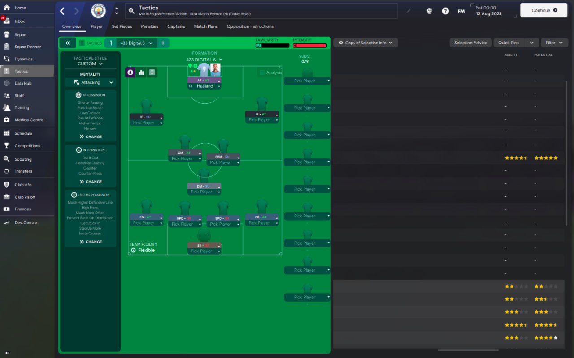The height and width of the screenshot is (358, 574).
Task: Click the Continue button
Action: [x=544, y=10]
